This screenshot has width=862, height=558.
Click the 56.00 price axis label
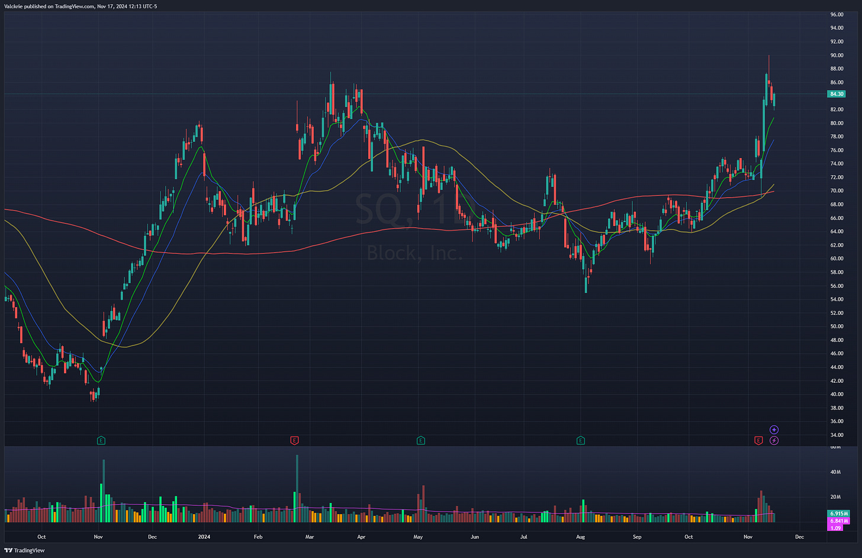[837, 286]
